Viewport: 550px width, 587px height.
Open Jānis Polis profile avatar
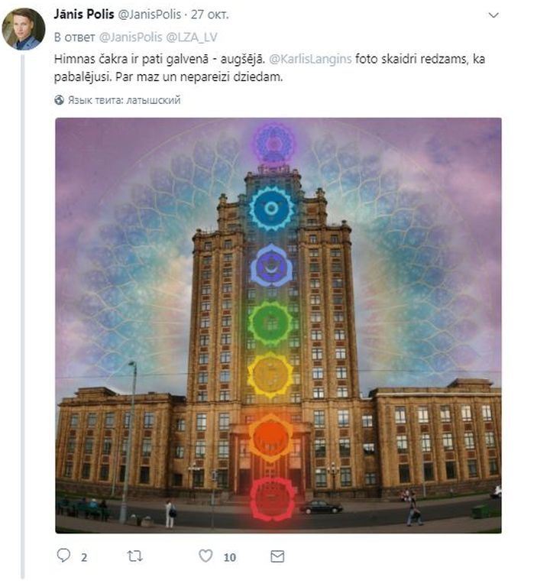click(x=24, y=29)
